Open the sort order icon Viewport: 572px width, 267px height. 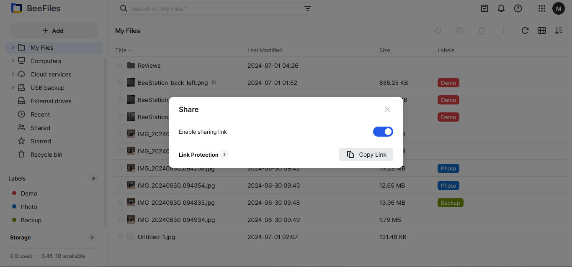559,31
